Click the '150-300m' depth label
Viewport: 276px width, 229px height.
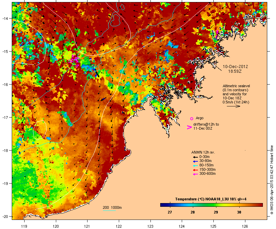point(207,169)
